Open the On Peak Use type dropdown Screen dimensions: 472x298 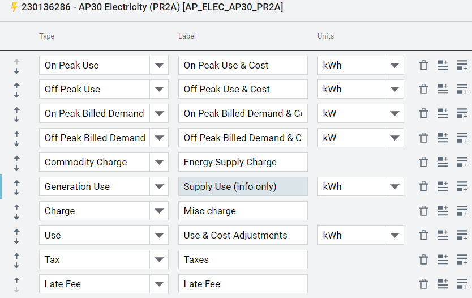click(159, 65)
